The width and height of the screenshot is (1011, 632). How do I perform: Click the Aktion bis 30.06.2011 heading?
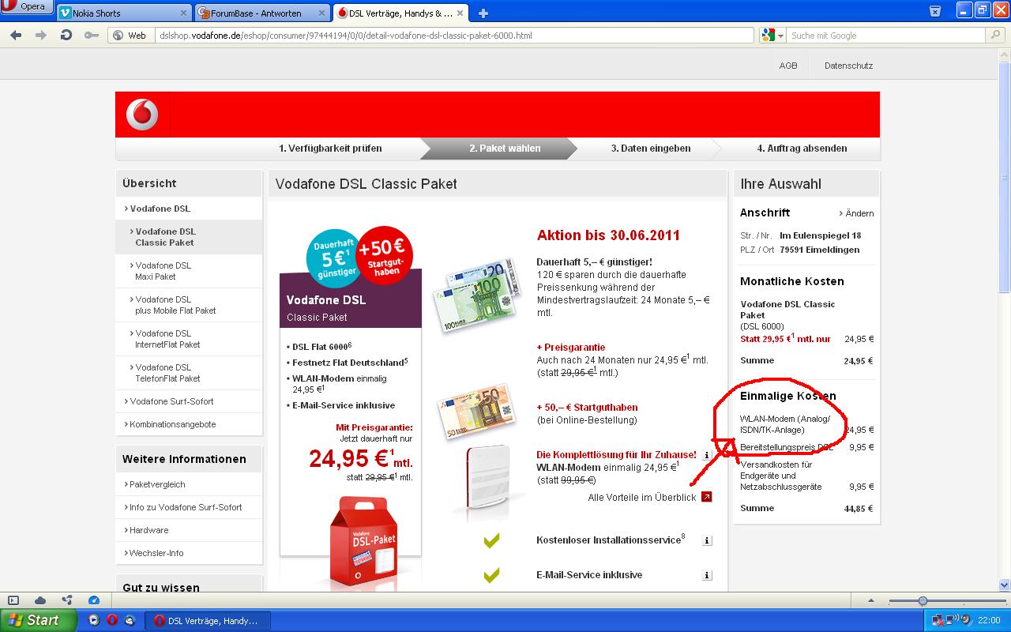click(x=608, y=235)
